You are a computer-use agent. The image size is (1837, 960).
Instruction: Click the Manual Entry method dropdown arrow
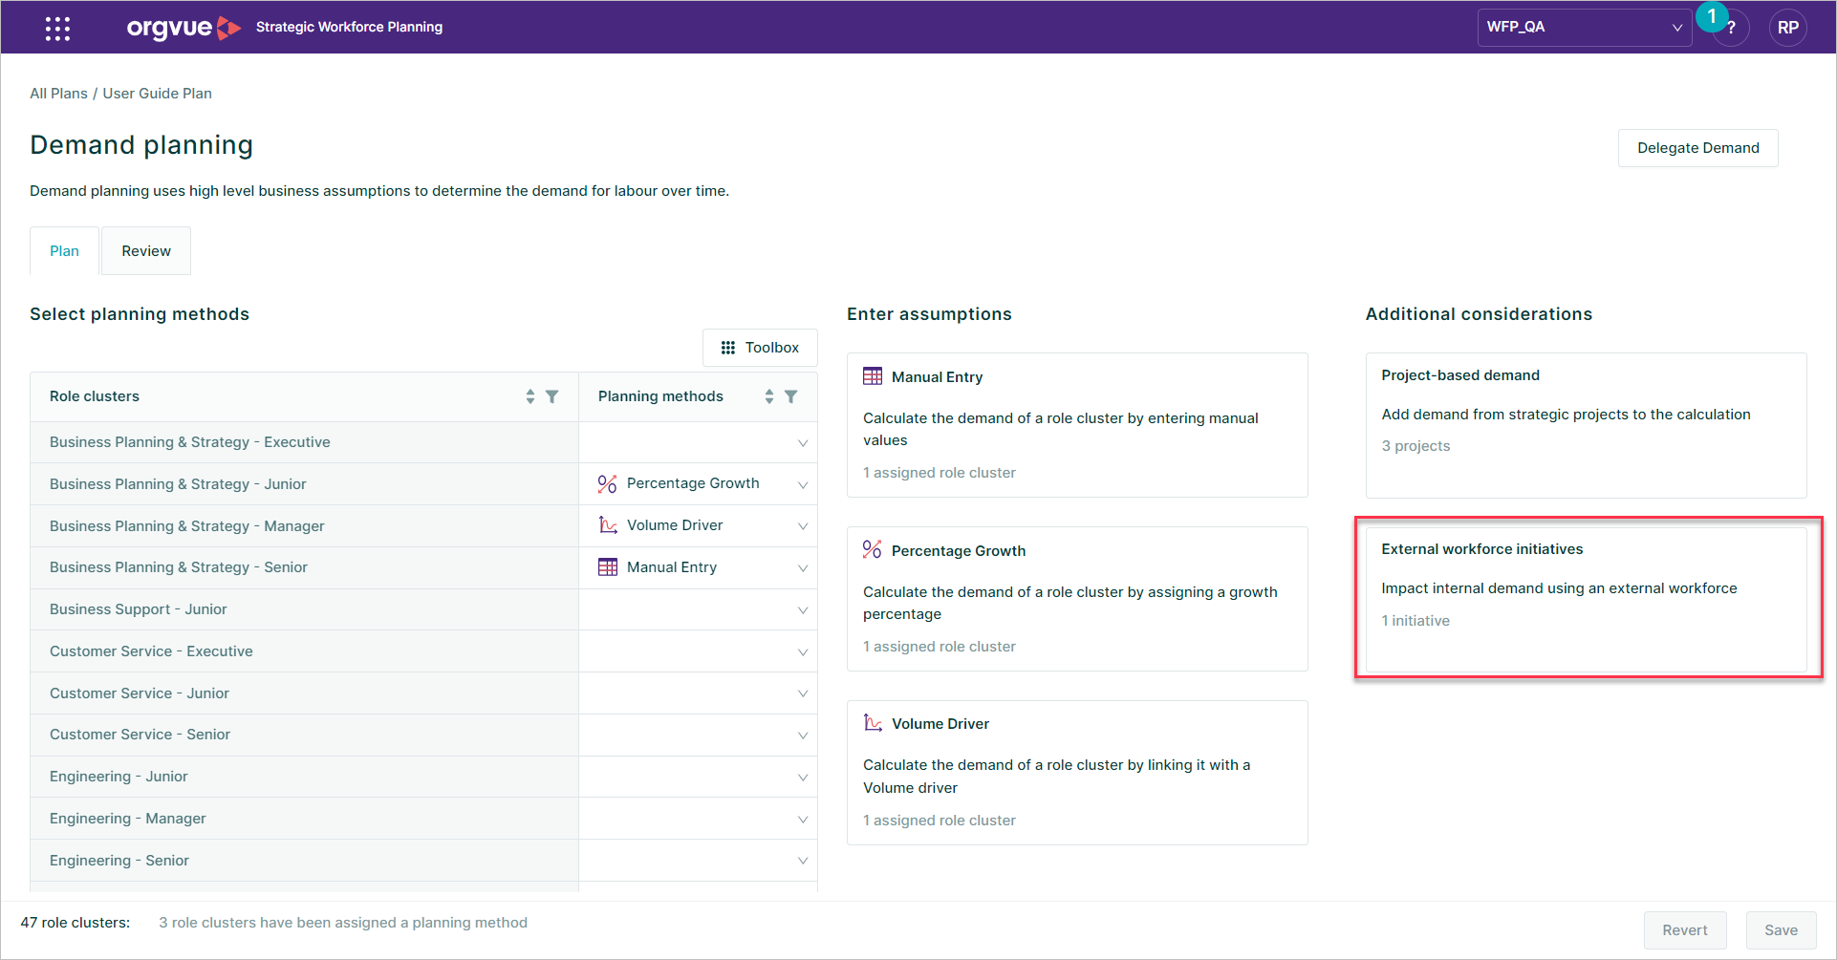point(803,568)
